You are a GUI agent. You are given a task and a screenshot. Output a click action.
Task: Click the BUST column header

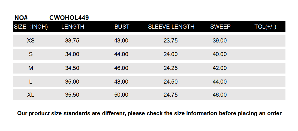point(122,27)
